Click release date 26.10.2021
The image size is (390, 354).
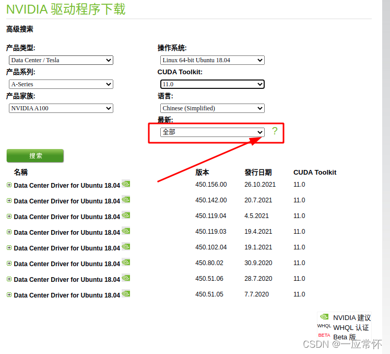pos(260,185)
